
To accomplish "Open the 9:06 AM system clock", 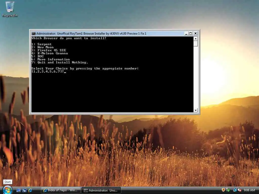I will point(249,190).
